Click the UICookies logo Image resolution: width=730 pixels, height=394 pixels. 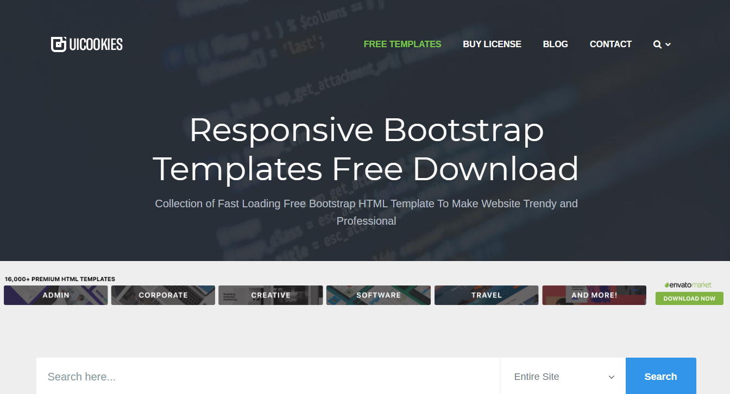pyautogui.click(x=87, y=45)
